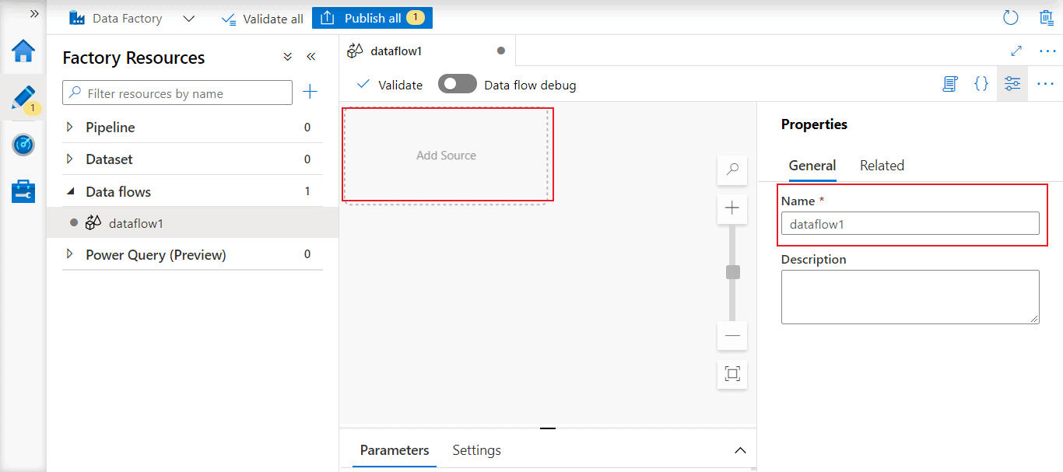The image size is (1063, 472).
Task: Click the canvas search magnifier icon
Action: (732, 170)
